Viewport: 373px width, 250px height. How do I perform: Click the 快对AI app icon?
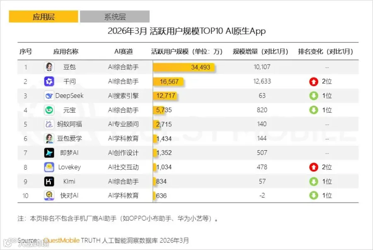coord(49,196)
